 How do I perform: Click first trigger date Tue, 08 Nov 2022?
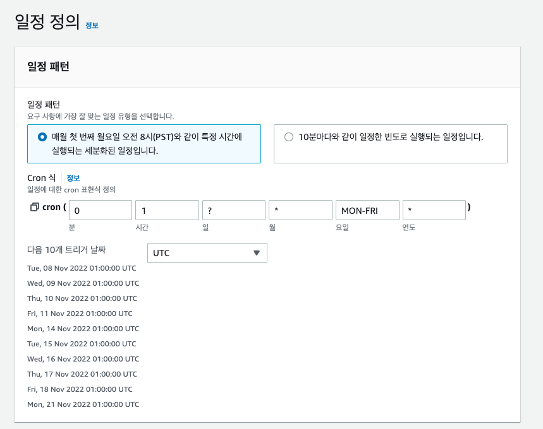(82, 268)
